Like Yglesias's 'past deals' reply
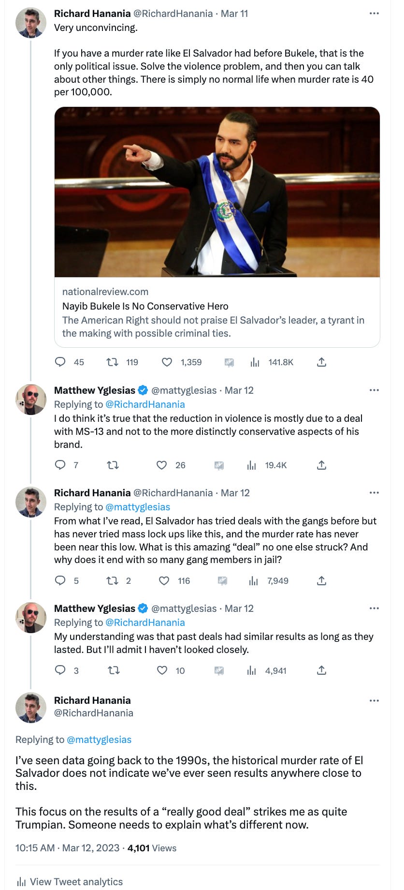Screen dimensions: 404x890 [x=161, y=671]
